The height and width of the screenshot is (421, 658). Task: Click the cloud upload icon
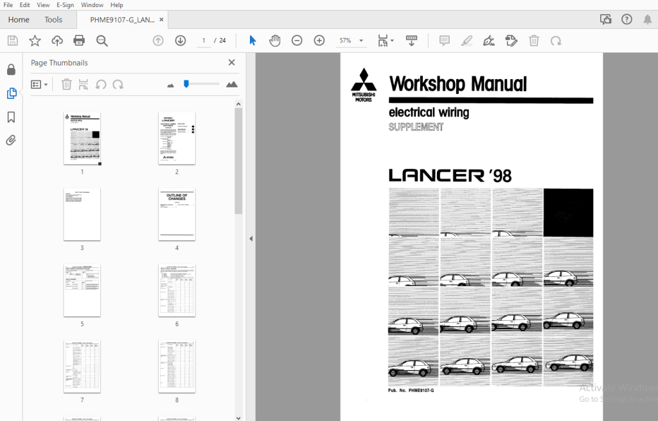click(57, 40)
